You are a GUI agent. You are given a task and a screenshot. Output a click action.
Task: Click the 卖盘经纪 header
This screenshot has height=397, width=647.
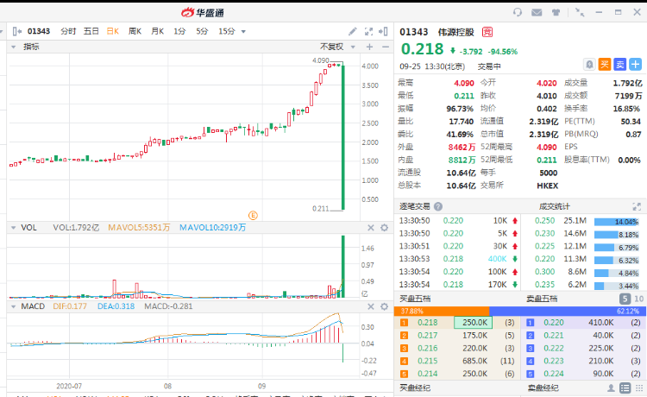(x=543, y=388)
